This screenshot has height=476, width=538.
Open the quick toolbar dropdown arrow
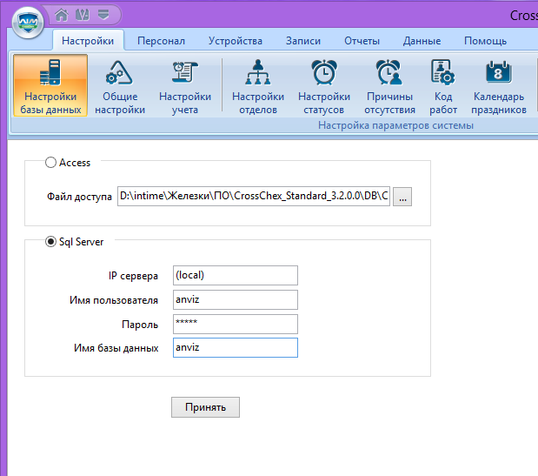[x=103, y=15]
